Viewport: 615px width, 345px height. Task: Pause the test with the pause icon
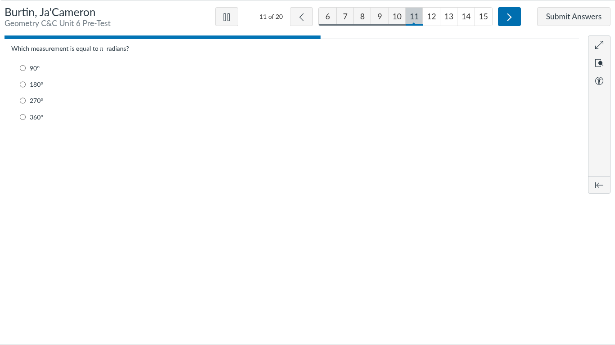(x=226, y=17)
